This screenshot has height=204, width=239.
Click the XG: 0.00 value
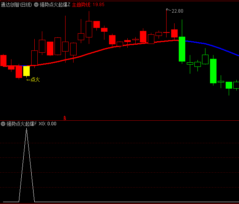(47, 124)
